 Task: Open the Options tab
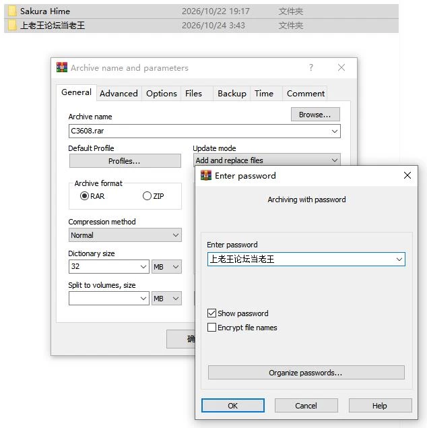162,94
